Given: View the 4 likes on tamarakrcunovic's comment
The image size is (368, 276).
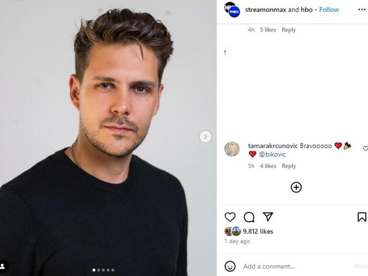Looking at the screenshot, I should pos(268,166).
